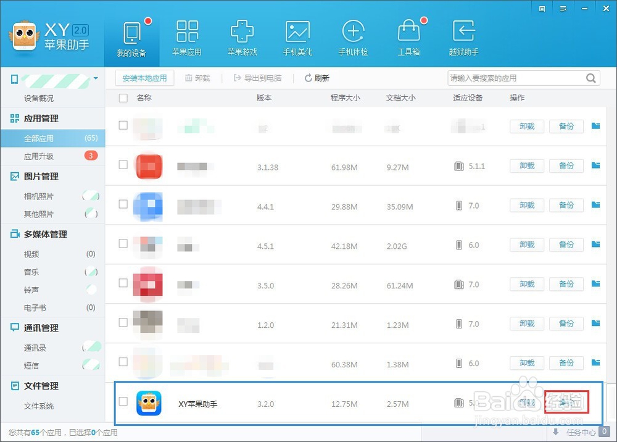Screen dimensions: 617x442
Task: Open folder icon for 3.1.38 app
Action: pos(596,165)
